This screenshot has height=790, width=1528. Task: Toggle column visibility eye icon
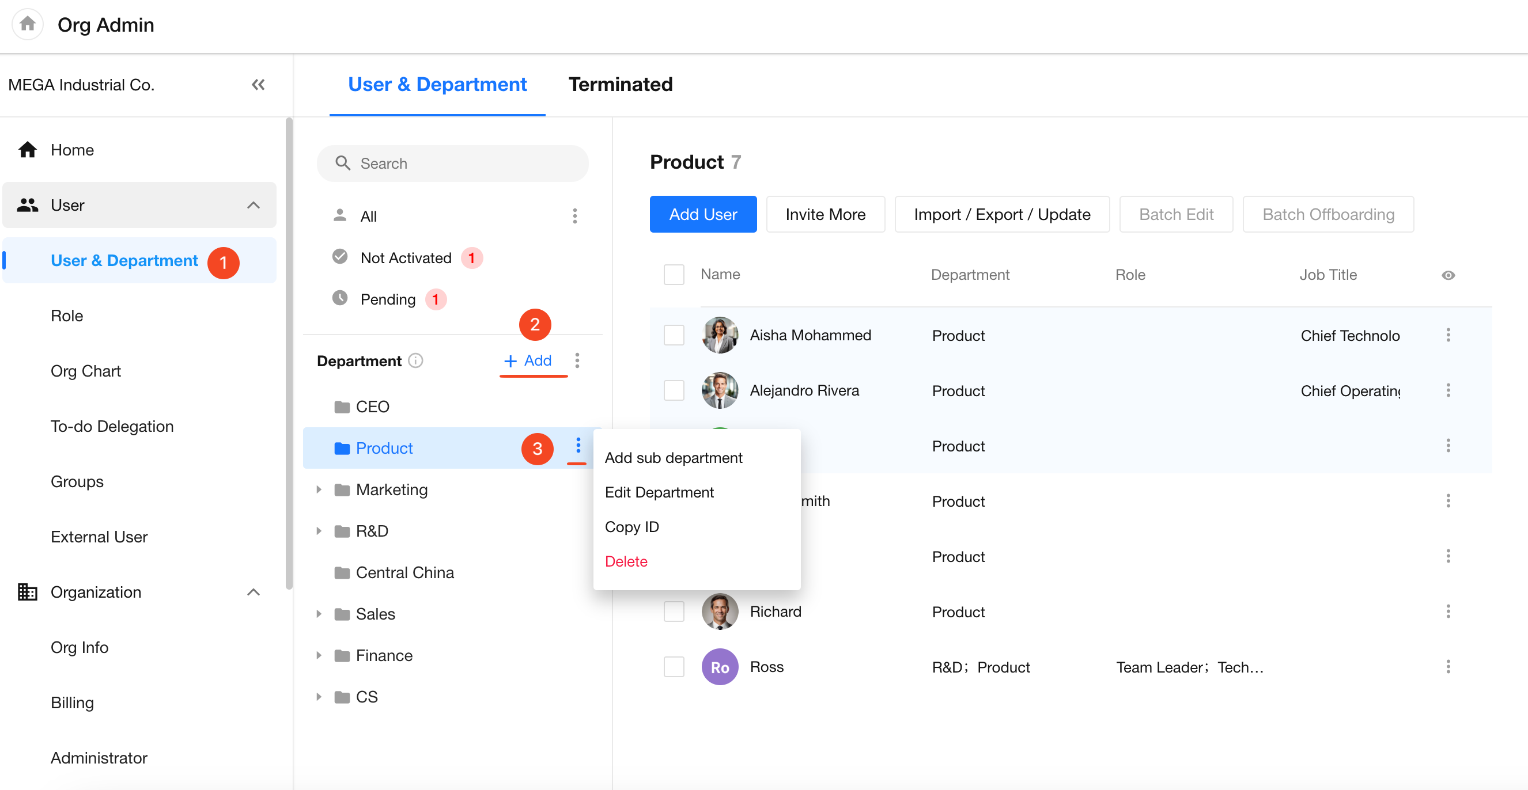[x=1447, y=275]
